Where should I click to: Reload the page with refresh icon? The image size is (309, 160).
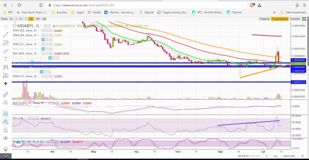pyautogui.click(x=19, y=5)
